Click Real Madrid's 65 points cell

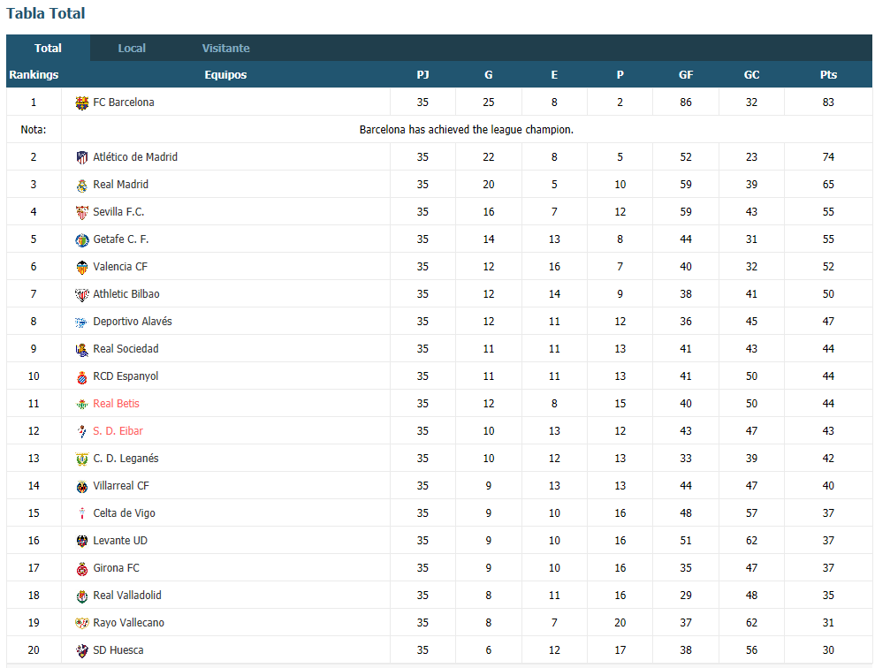click(828, 184)
